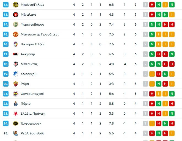Open the Πόρτο team page

point(26,104)
